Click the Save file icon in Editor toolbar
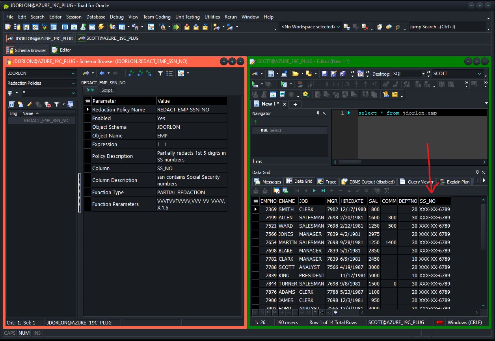 point(324,74)
